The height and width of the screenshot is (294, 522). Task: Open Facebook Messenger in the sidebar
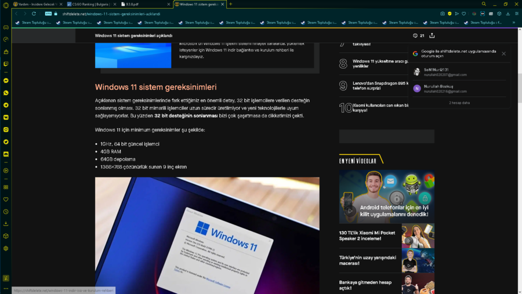click(x=6, y=81)
